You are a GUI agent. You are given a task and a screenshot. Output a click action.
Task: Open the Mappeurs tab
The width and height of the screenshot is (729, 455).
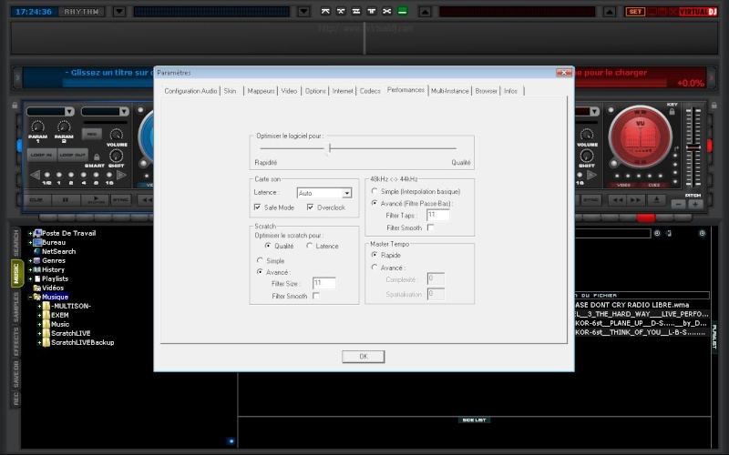[x=261, y=91]
